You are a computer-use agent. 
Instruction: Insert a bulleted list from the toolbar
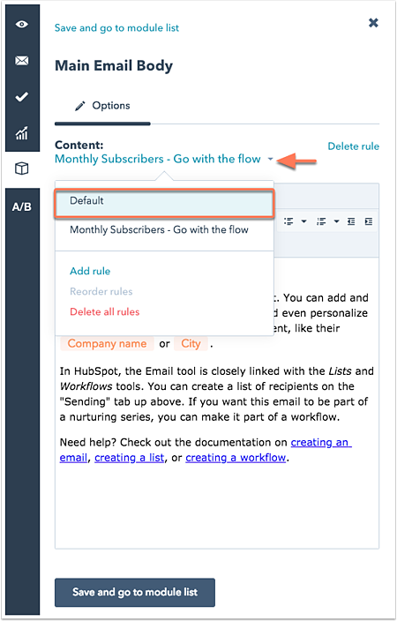[289, 221]
